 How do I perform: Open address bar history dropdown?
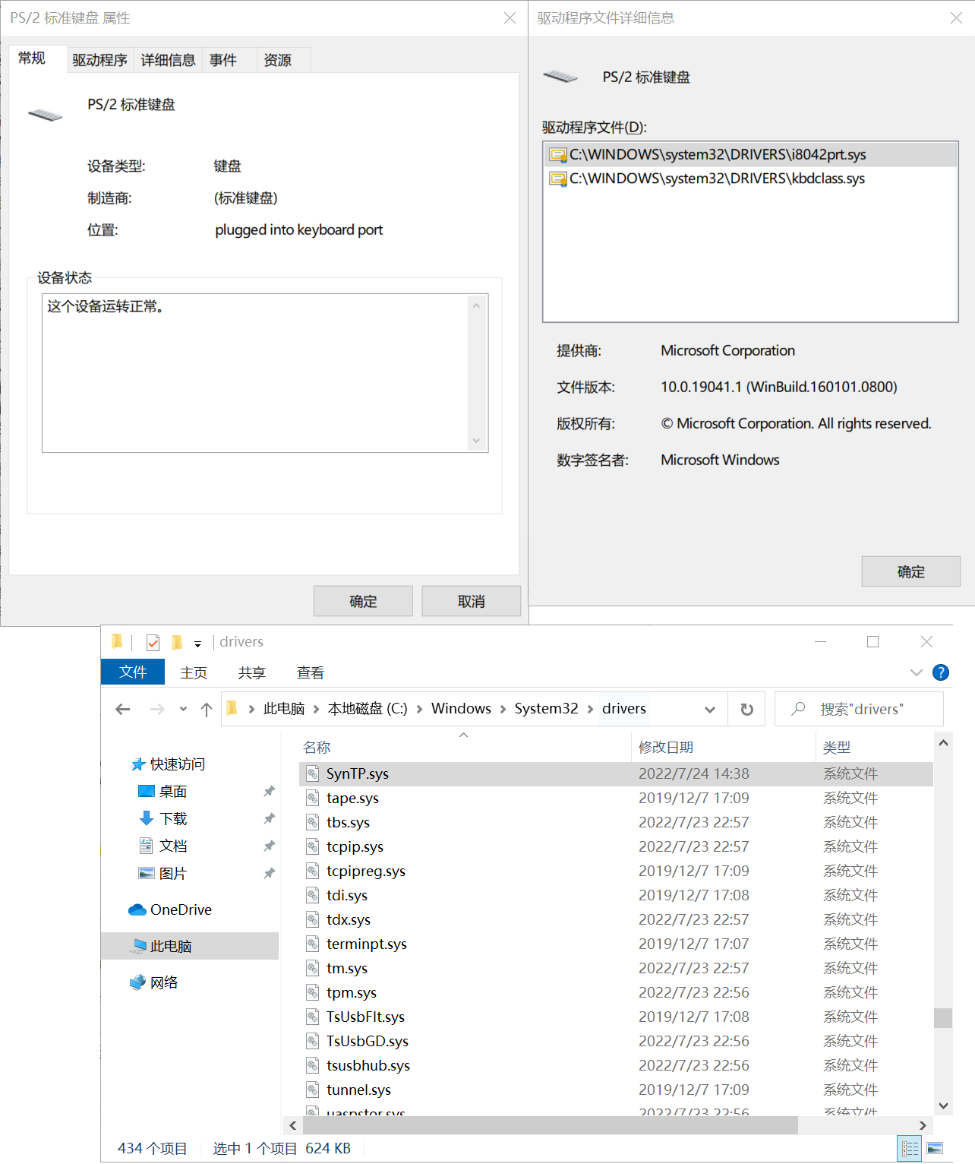(x=710, y=710)
